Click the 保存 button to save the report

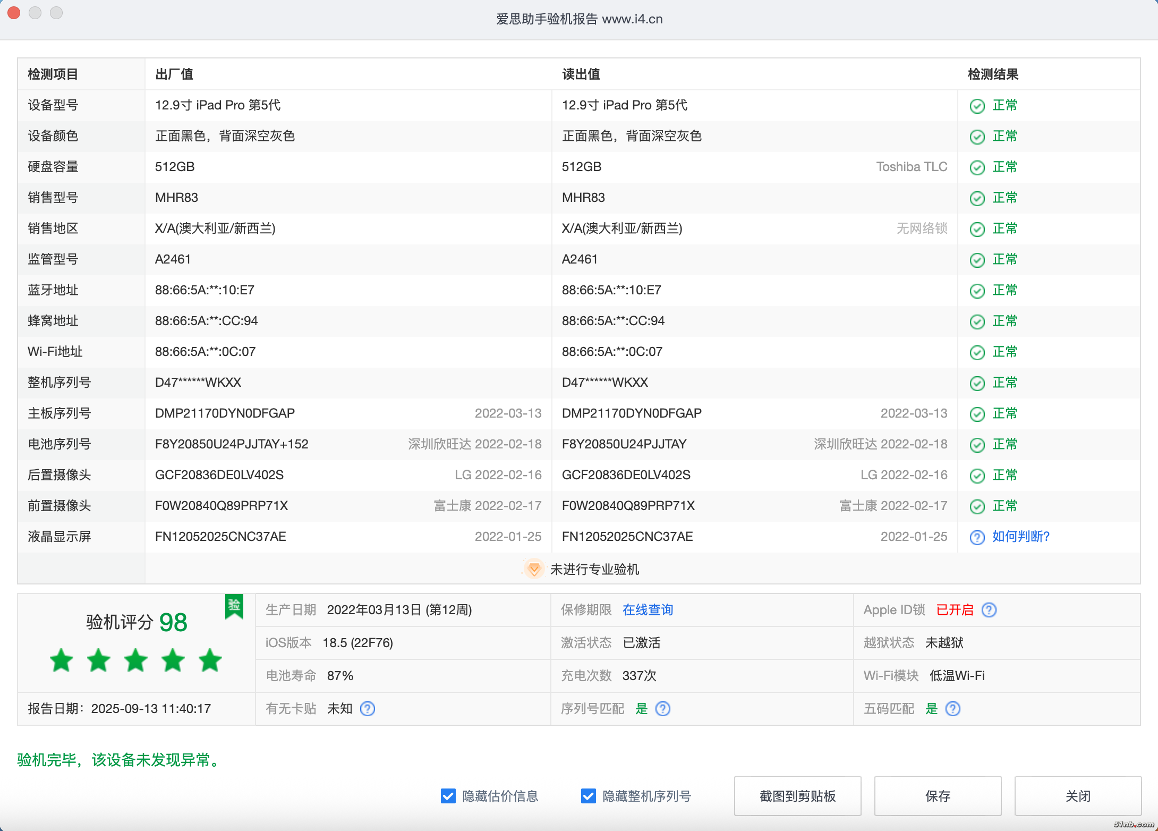pos(938,796)
